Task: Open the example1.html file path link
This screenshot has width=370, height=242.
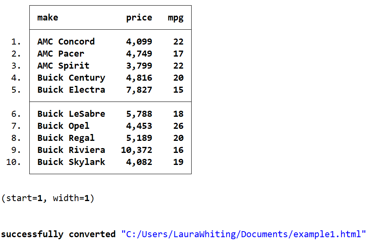Action: pos(243,234)
